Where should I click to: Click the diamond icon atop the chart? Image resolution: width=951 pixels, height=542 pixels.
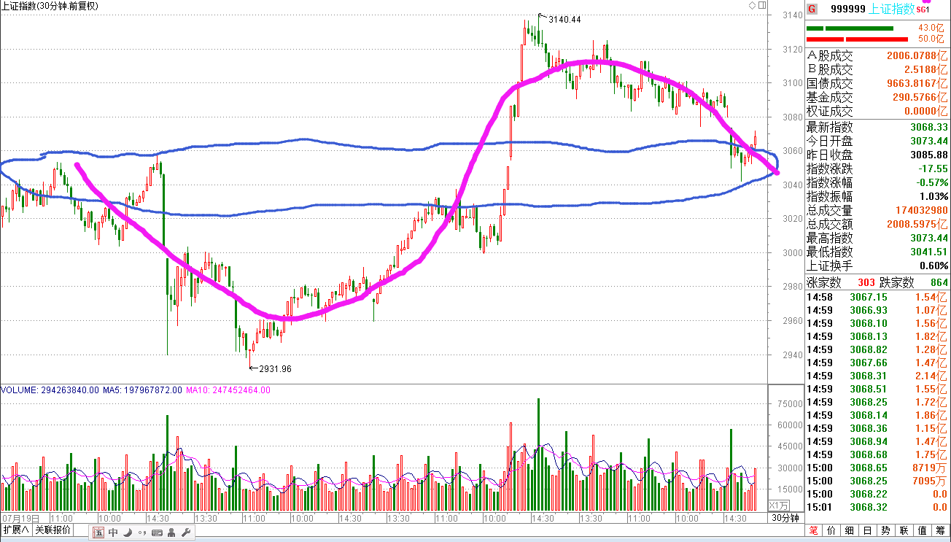coord(753,6)
